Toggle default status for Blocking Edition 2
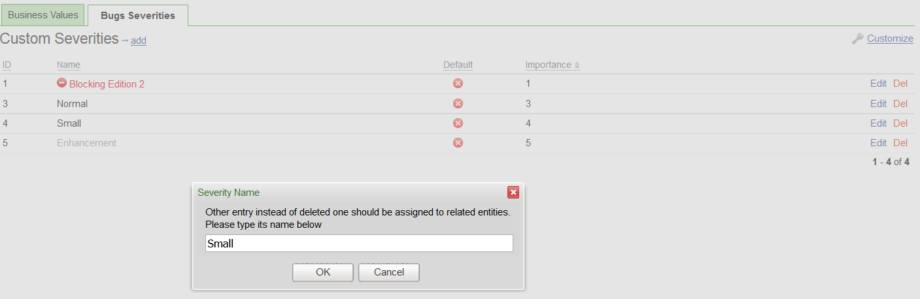Screen dimensions: 920x299 tap(458, 84)
